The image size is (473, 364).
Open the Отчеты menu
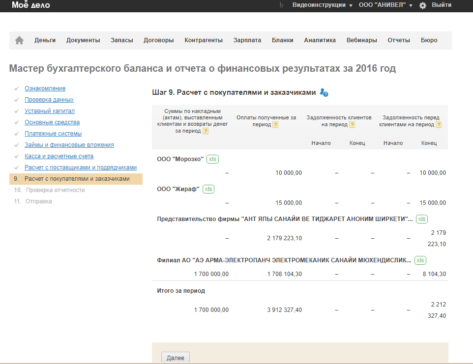coord(398,40)
